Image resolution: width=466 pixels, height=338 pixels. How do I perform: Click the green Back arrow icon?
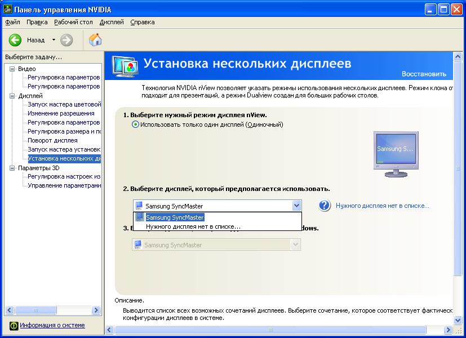click(x=15, y=40)
